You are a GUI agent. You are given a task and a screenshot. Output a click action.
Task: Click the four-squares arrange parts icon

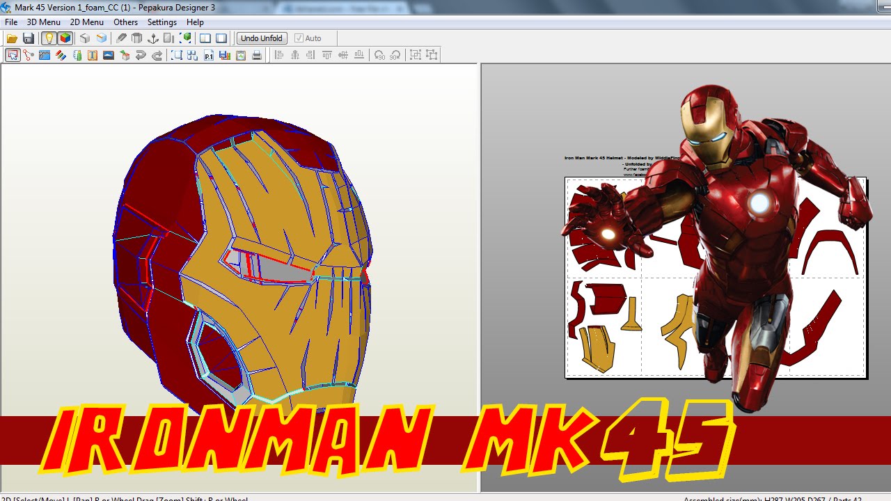tap(193, 55)
